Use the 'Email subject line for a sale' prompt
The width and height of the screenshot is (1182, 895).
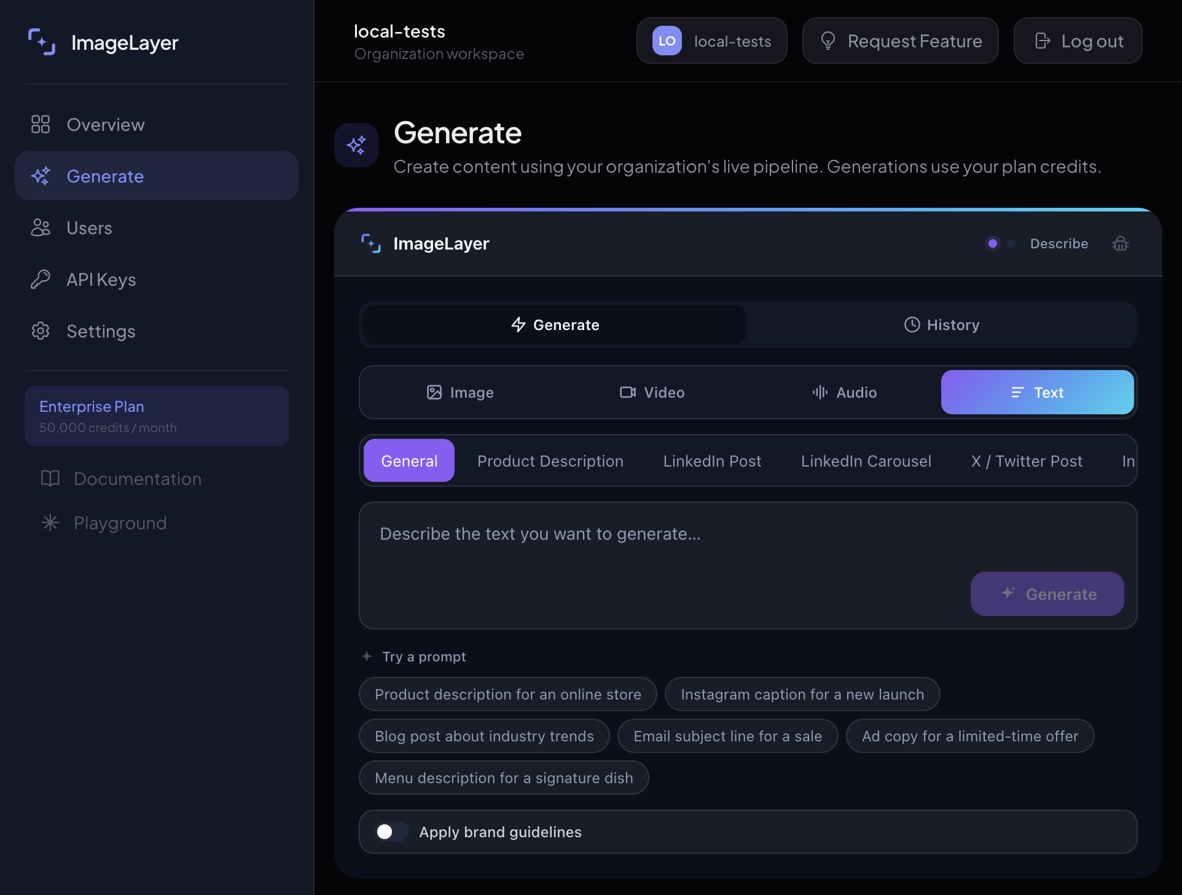pyautogui.click(x=728, y=736)
